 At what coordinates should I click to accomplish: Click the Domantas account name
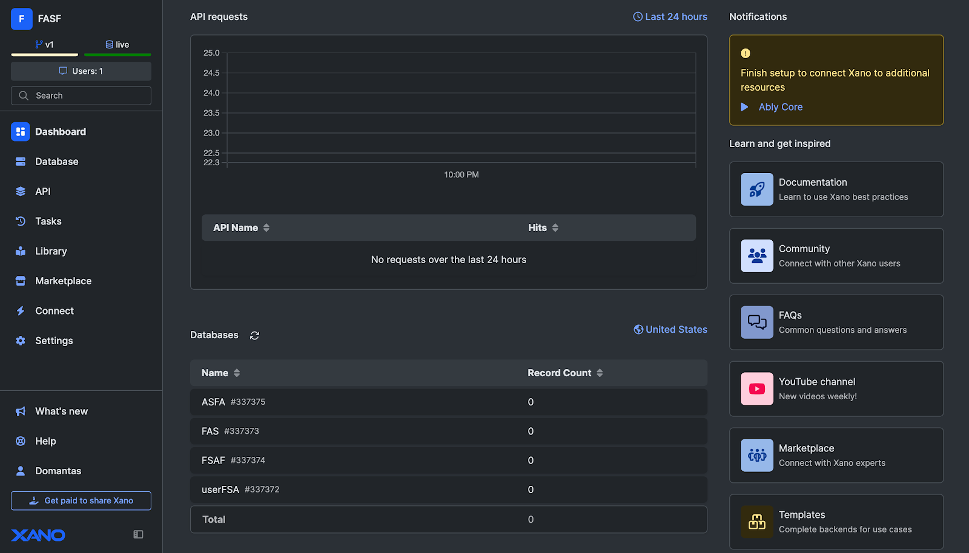click(x=58, y=471)
